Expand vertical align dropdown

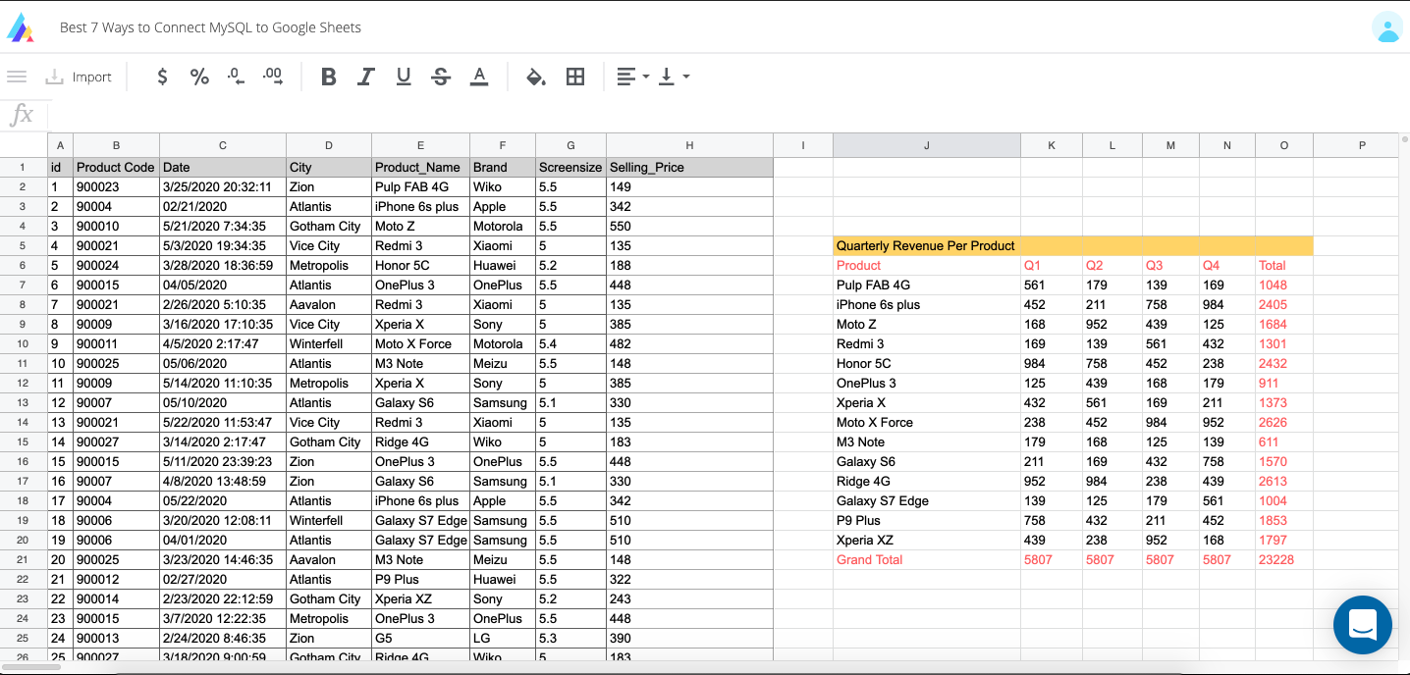click(x=674, y=77)
